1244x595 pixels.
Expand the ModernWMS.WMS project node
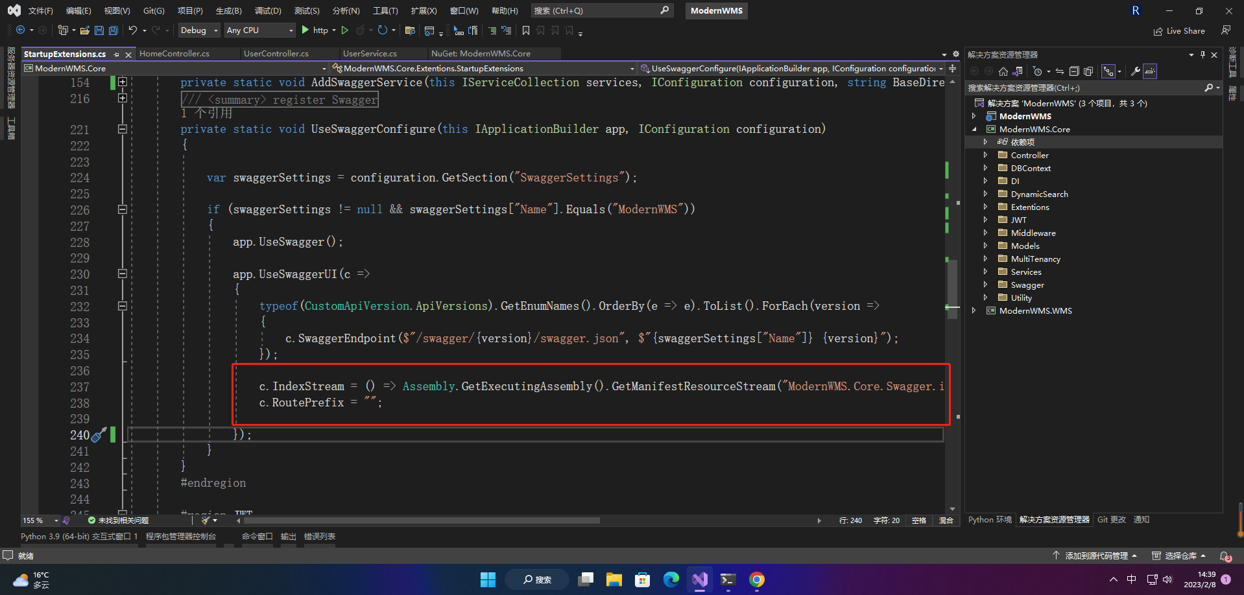click(x=974, y=310)
